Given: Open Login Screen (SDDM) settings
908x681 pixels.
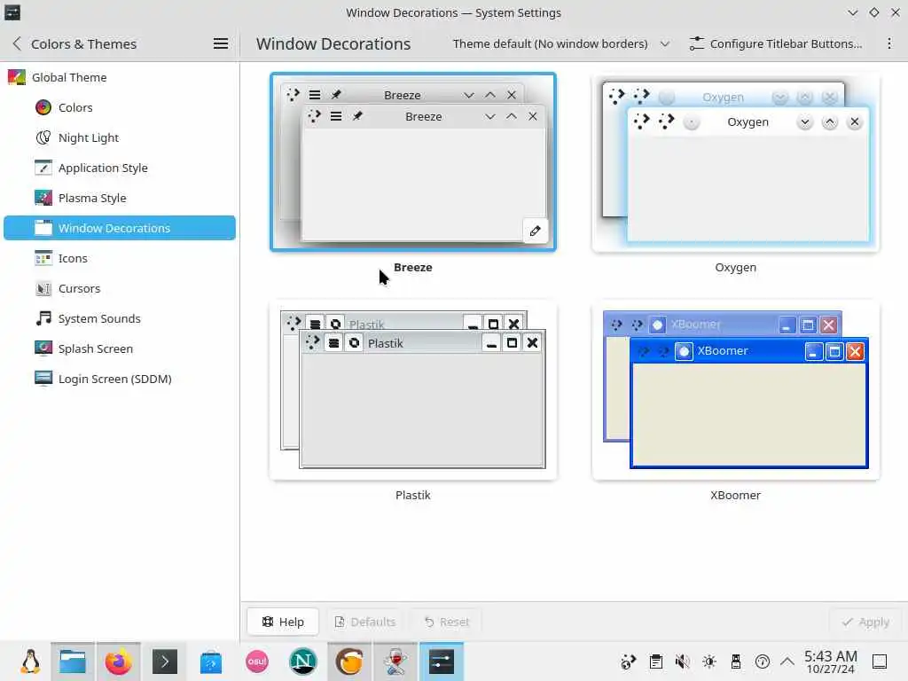Looking at the screenshot, I should [x=121, y=378].
